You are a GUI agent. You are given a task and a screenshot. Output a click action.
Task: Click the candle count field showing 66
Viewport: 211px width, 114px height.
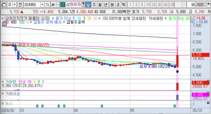pos(191,5)
